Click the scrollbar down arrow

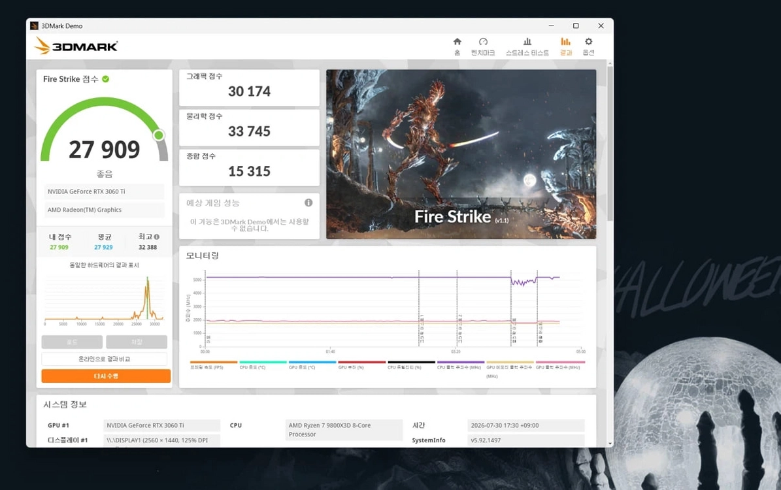pyautogui.click(x=610, y=443)
